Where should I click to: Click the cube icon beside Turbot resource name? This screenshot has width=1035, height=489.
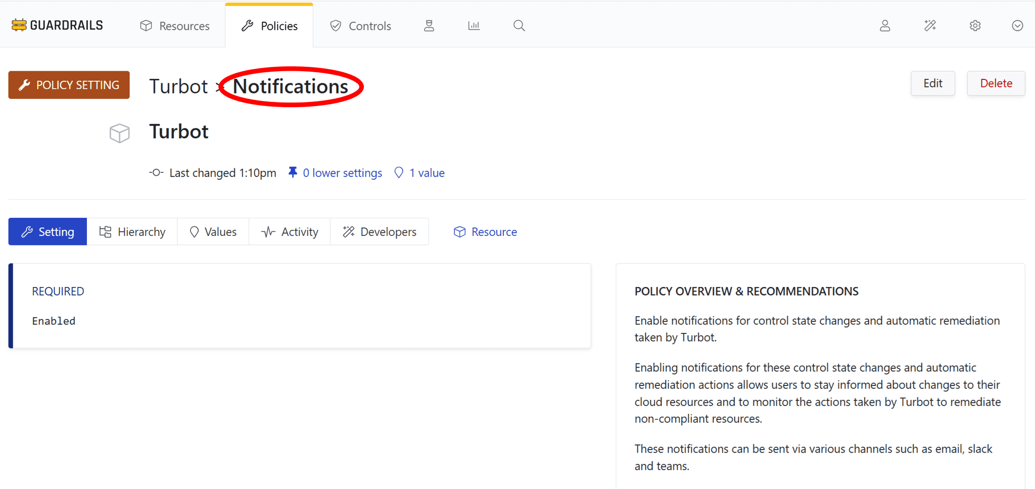pyautogui.click(x=119, y=133)
